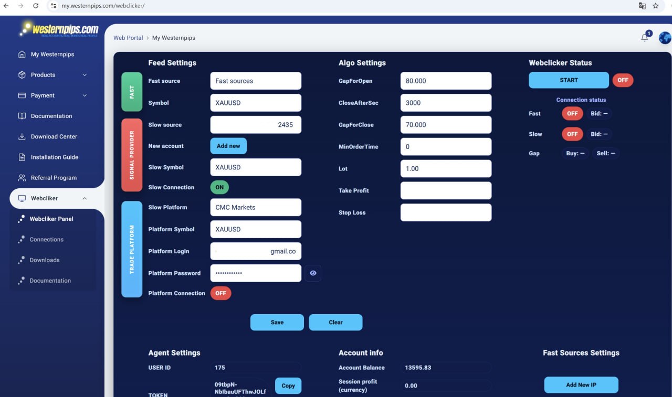Open the Slow Platform dropdown
The width and height of the screenshot is (672, 397).
coord(256,207)
